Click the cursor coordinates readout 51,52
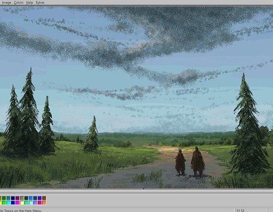Image resolution: width=273 pixels, height=212 pixels. coord(241,210)
